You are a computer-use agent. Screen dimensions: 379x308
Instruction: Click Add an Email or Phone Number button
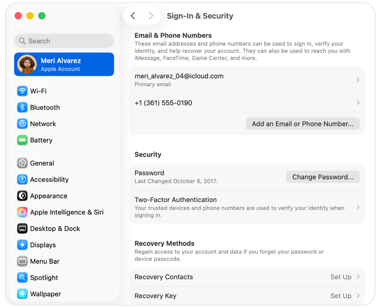click(302, 124)
